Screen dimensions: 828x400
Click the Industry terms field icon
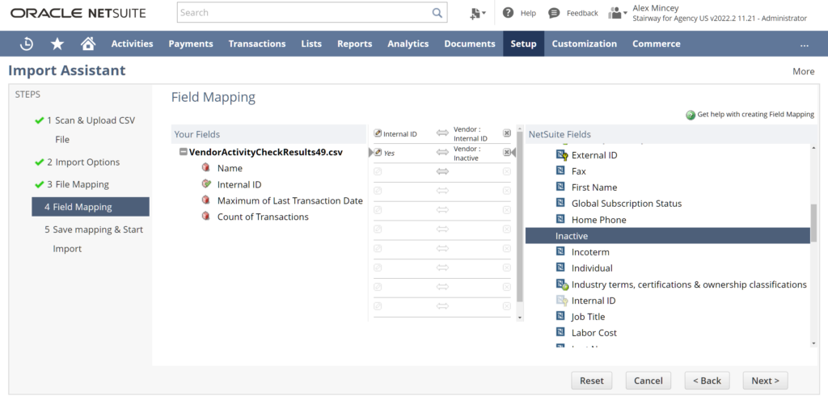563,285
